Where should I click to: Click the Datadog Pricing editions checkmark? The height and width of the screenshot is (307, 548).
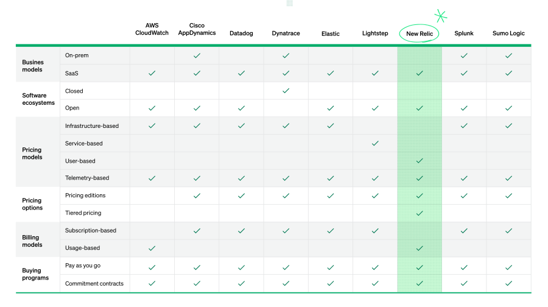(x=241, y=196)
